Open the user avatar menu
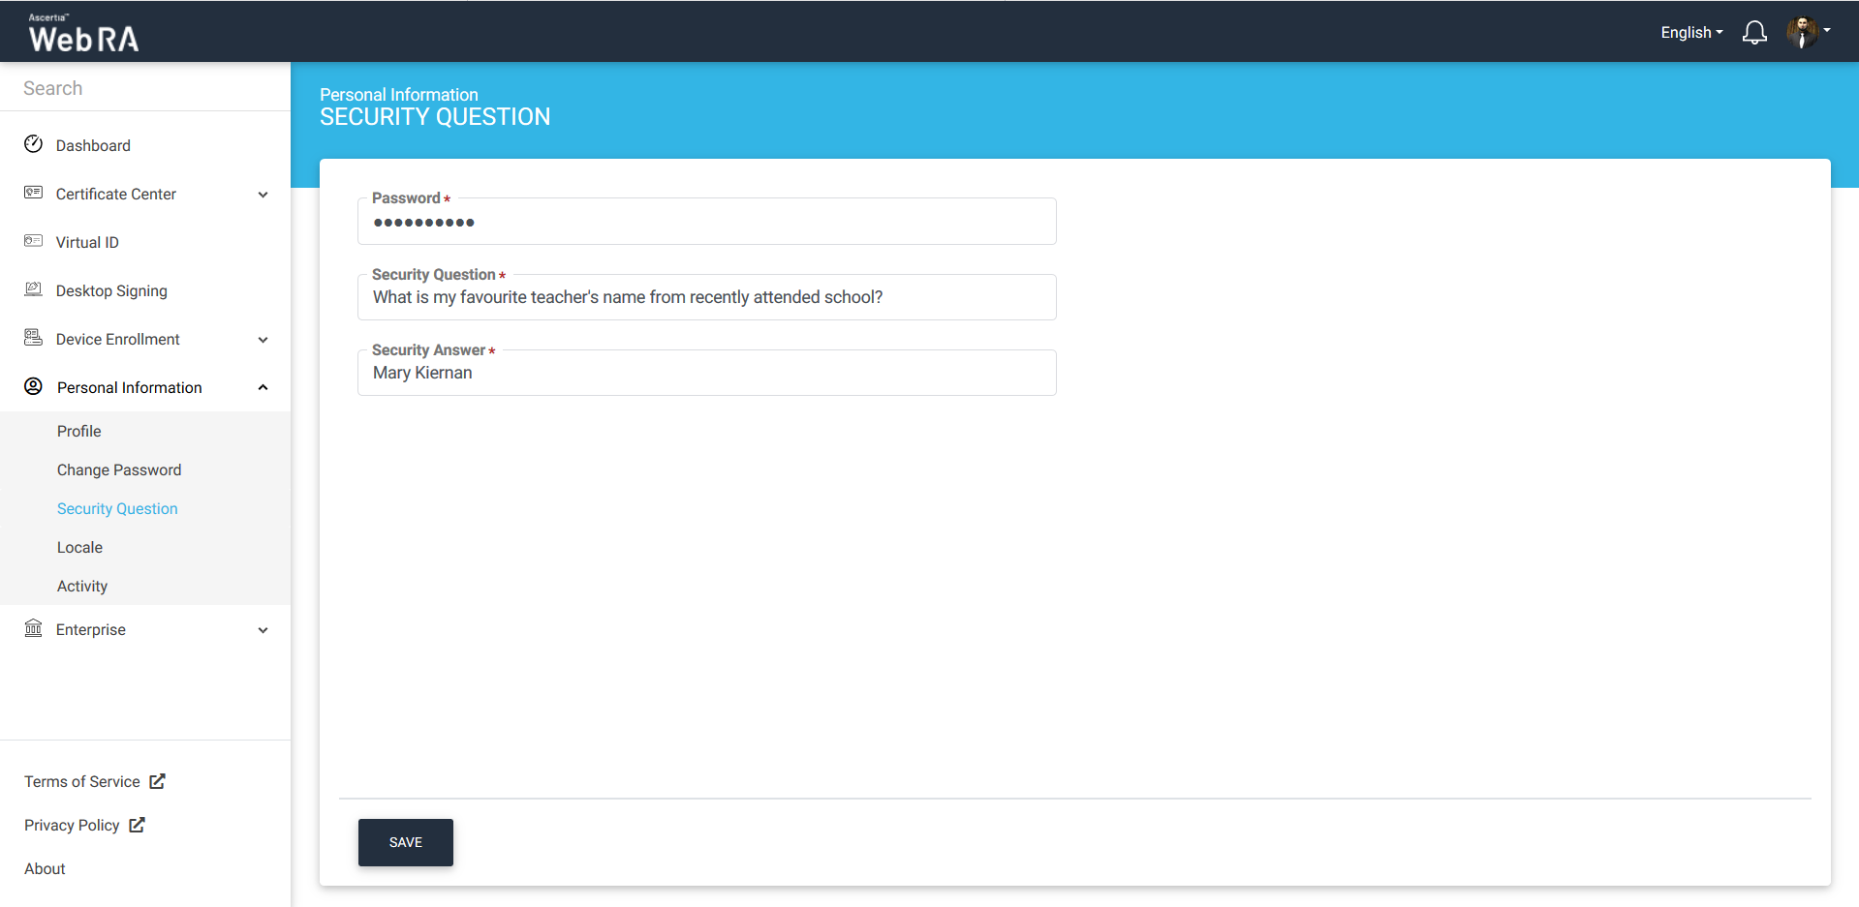1859x907 pixels. tap(1808, 32)
